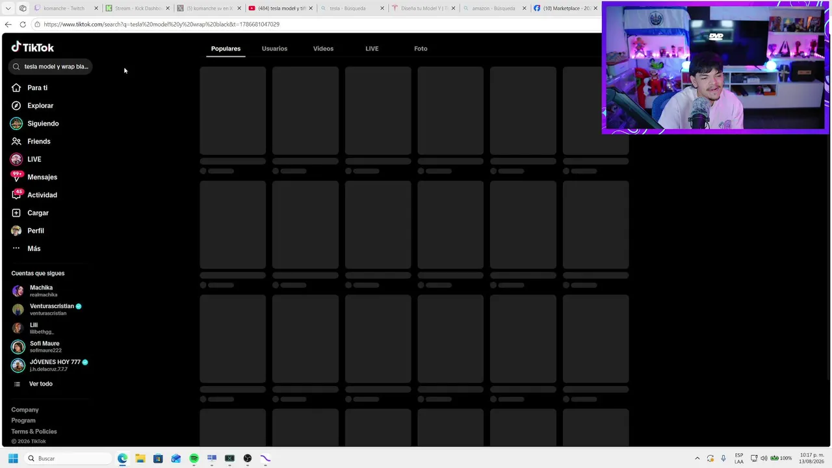The image size is (832, 468).
Task: Open Spotify from the taskbar
Action: pyautogui.click(x=194, y=458)
